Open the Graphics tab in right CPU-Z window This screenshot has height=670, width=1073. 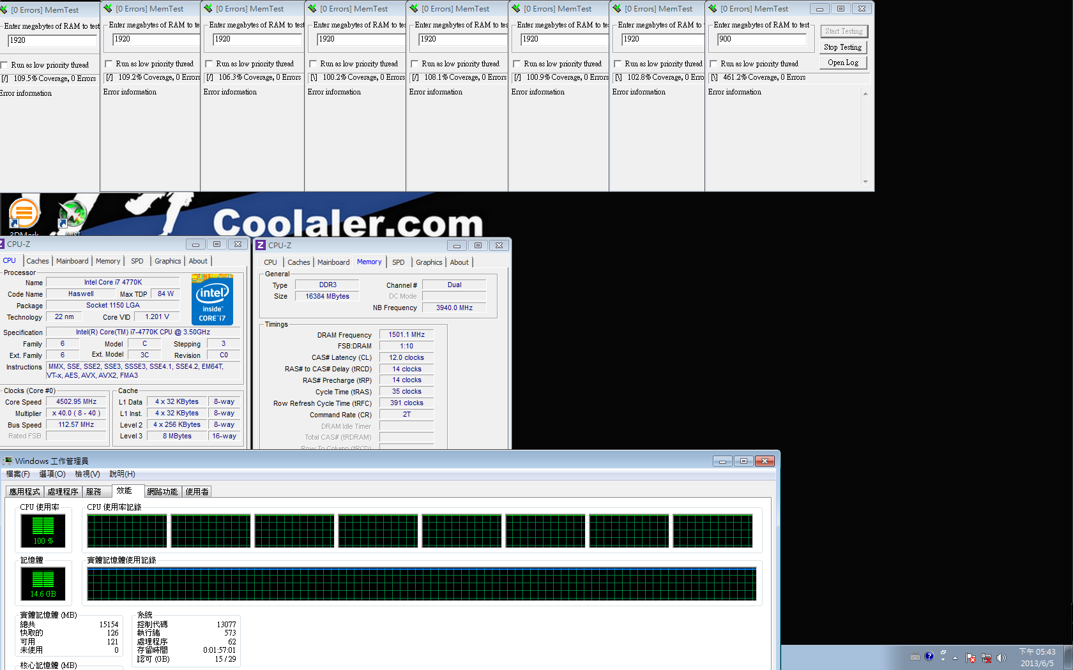[x=429, y=262]
